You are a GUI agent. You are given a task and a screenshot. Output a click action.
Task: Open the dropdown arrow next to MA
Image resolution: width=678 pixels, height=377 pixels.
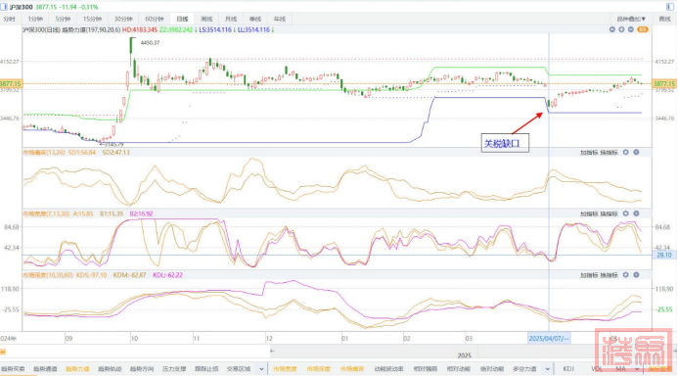point(637,369)
